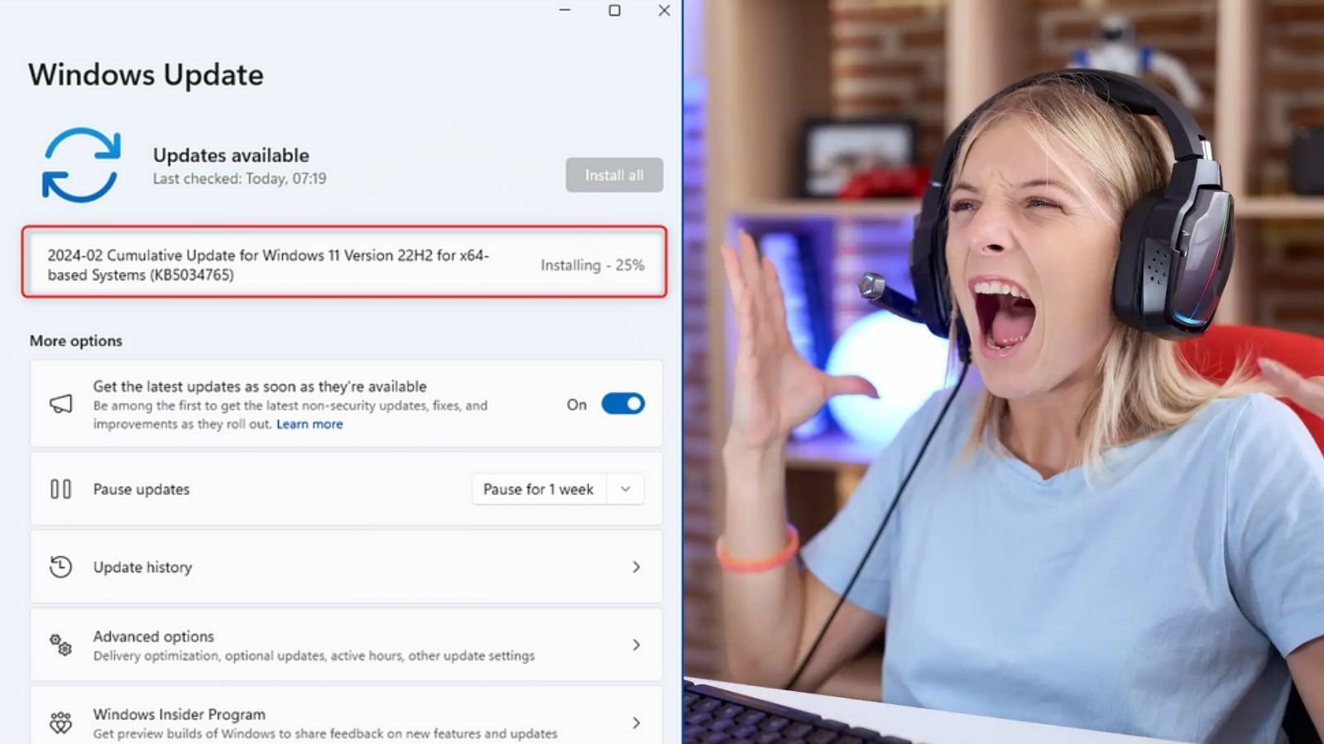This screenshot has width=1324, height=744.
Task: Click the Get preview builds description text
Action: coord(325,733)
